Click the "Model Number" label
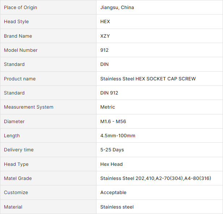Viewport: 223px width, 214px height. (21, 50)
